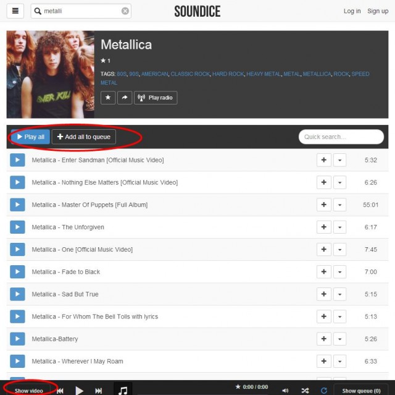Expand options dropdown for Fade to Black

coord(340,271)
